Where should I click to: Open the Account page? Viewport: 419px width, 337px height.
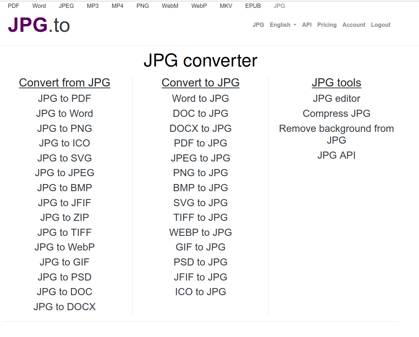point(354,25)
